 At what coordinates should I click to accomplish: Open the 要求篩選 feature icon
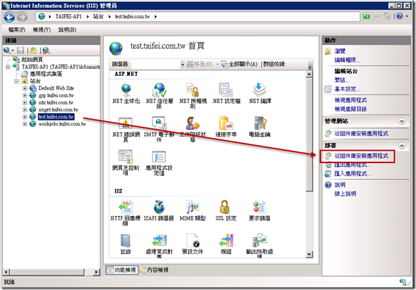[x=260, y=211]
